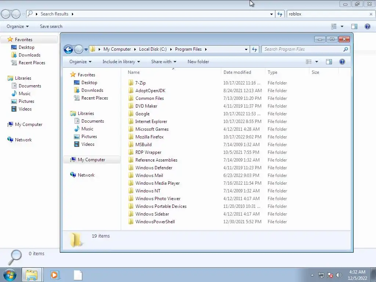Viewport: 376px width, 282px height.
Task: Open Videos library in Program Files sidebar
Action: (x=88, y=144)
